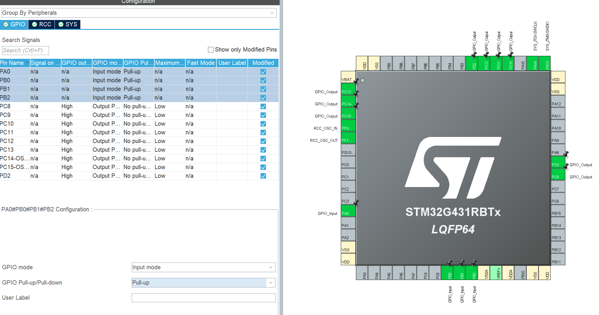Click the Search Signals input field
The height and width of the screenshot is (315, 599).
click(x=26, y=50)
